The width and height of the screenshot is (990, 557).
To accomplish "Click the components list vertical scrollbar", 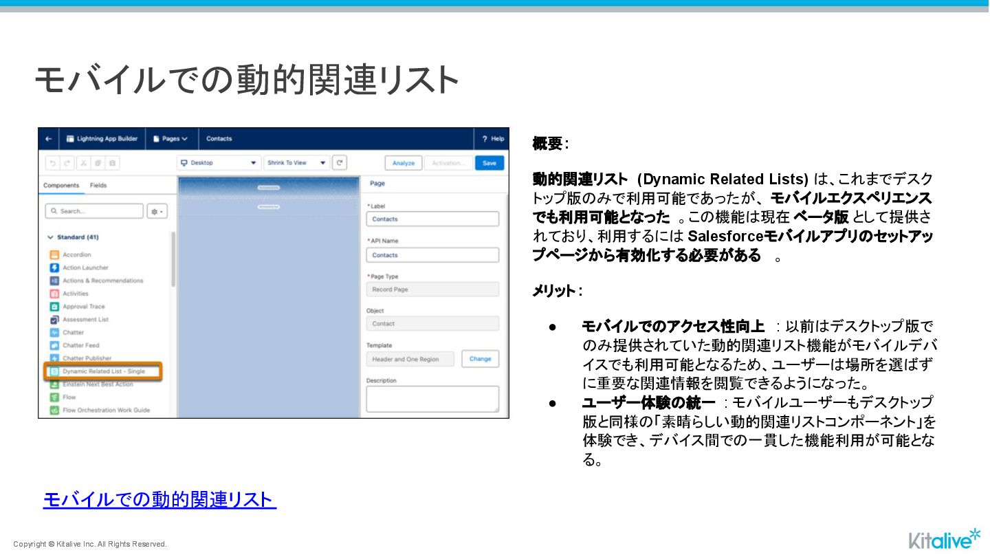I will click(173, 260).
